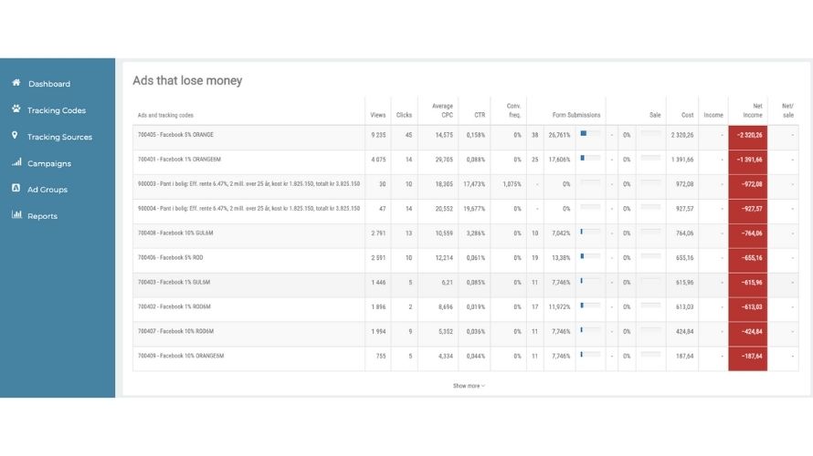The image size is (813, 456).
Task: Open the Reports menu item
Action: 43,216
